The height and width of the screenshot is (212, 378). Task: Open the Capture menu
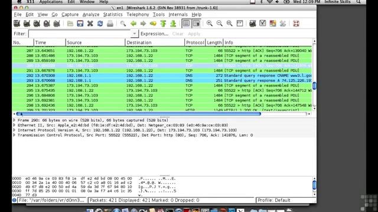[x=70, y=15]
